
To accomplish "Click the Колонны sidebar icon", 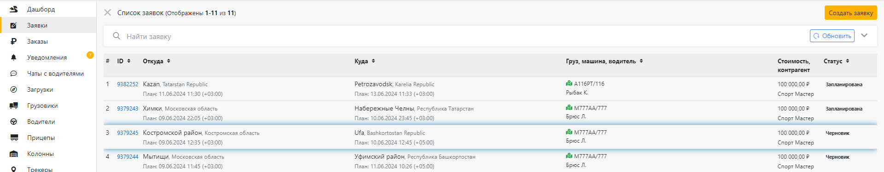I will click(x=14, y=154).
